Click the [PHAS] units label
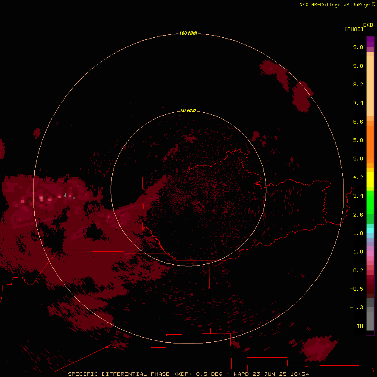Viewport: 377px width, 377px height. point(354,29)
